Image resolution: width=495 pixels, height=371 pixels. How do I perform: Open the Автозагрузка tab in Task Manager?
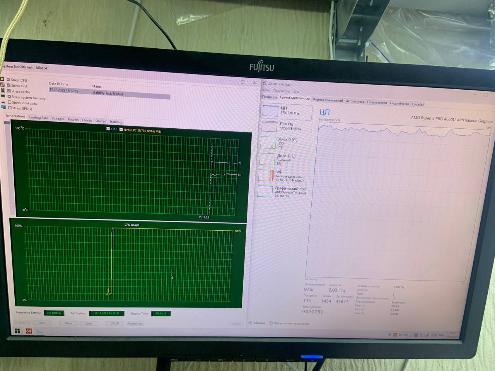point(355,102)
